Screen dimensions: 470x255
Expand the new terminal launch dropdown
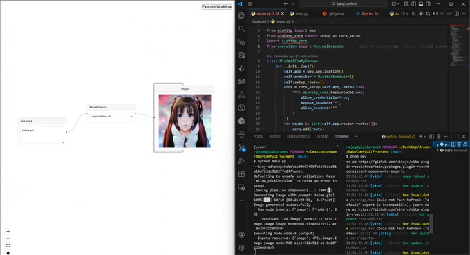[x=425, y=137]
